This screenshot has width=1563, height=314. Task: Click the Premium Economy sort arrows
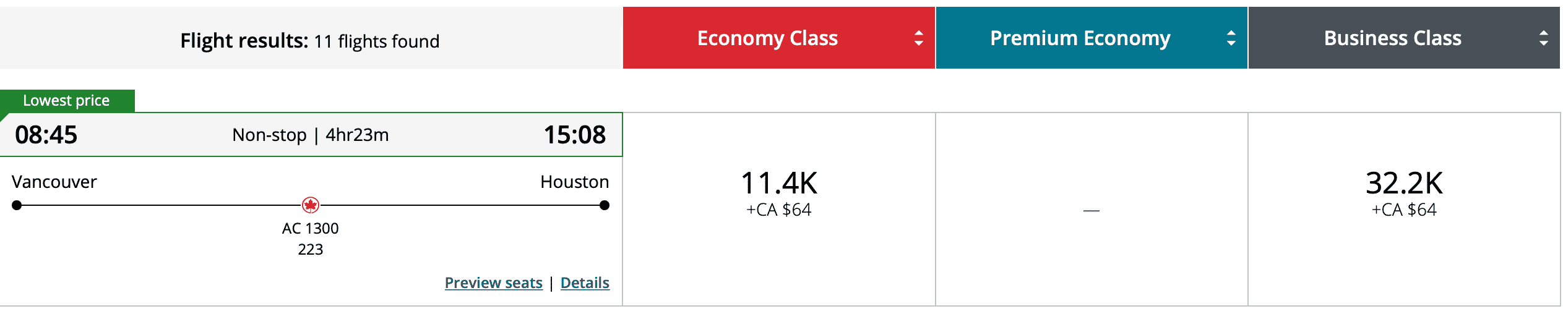1231,38
